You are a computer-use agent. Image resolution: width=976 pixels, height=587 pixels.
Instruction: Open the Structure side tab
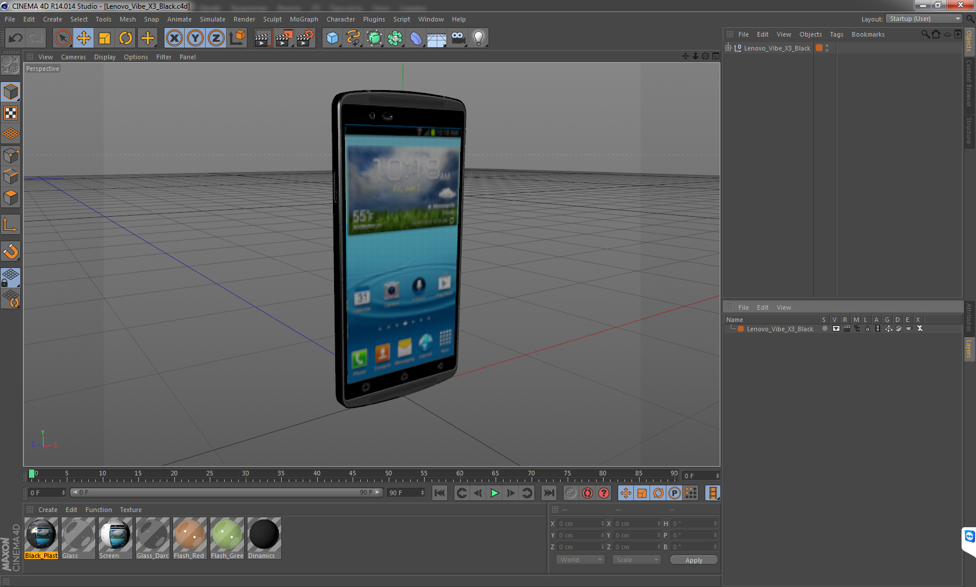tap(969, 130)
